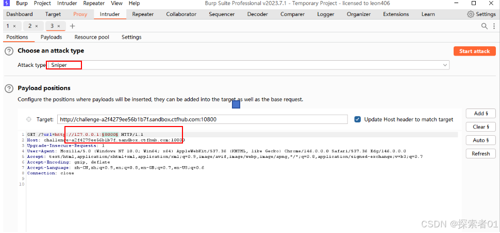Image resolution: width=500 pixels, height=233 pixels.
Task: Close Intruder tab 2
Action: tap(37, 26)
